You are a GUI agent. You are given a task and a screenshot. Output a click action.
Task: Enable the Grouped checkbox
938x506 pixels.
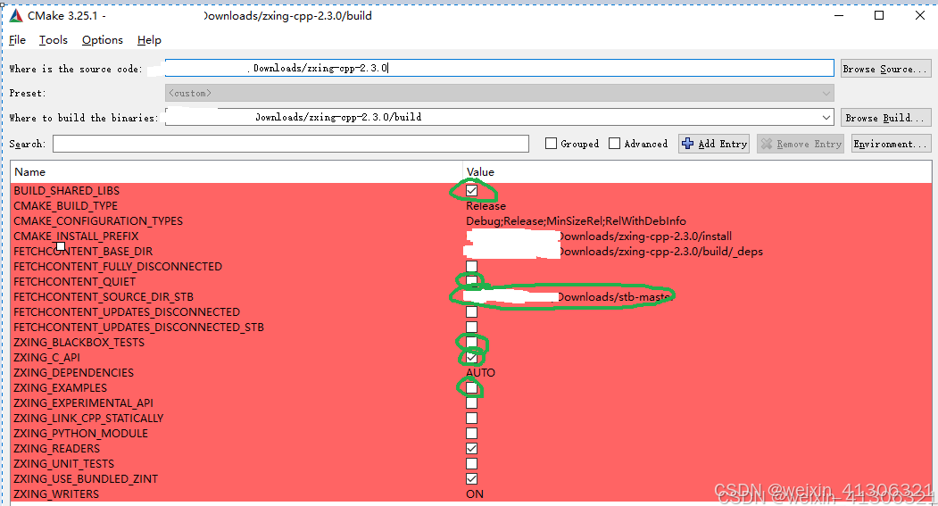click(551, 144)
